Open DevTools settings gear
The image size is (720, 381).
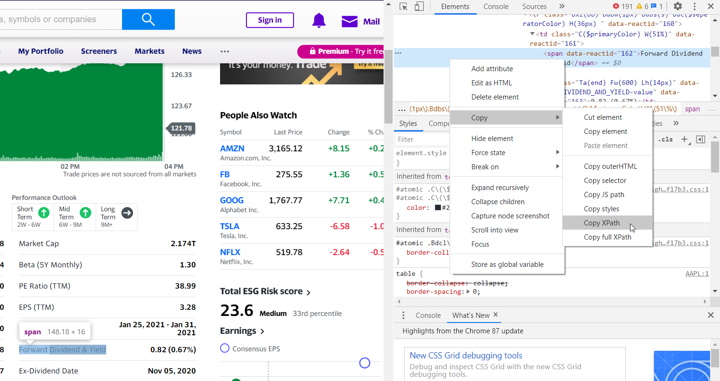tap(678, 6)
